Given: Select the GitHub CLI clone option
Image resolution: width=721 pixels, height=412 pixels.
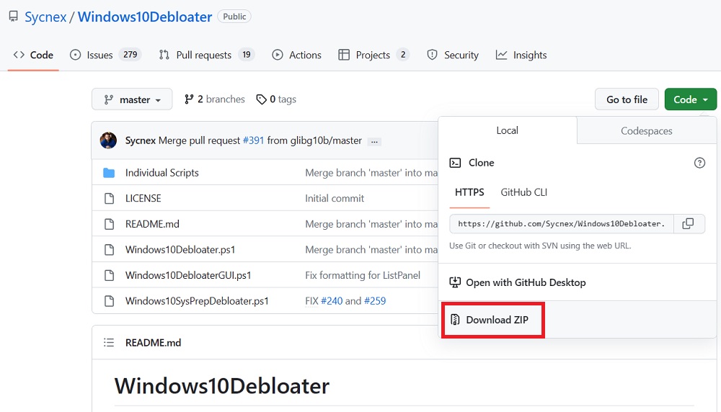Looking at the screenshot, I should (523, 192).
